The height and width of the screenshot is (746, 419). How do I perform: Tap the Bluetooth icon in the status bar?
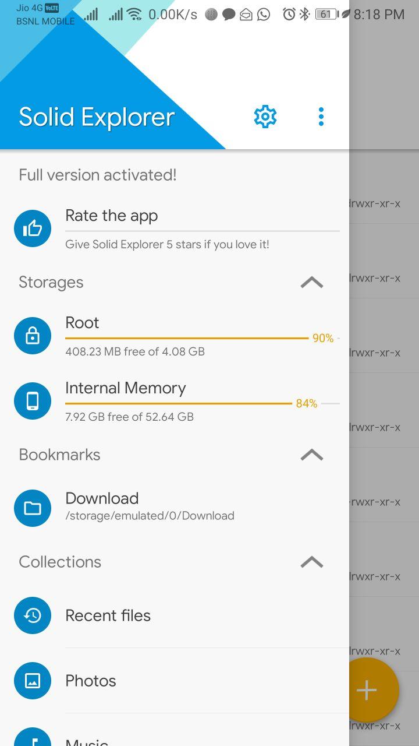[x=303, y=15]
